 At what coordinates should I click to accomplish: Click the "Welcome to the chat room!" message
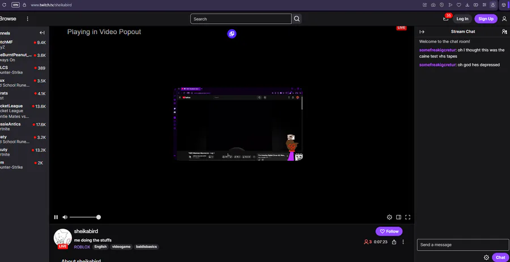click(444, 41)
